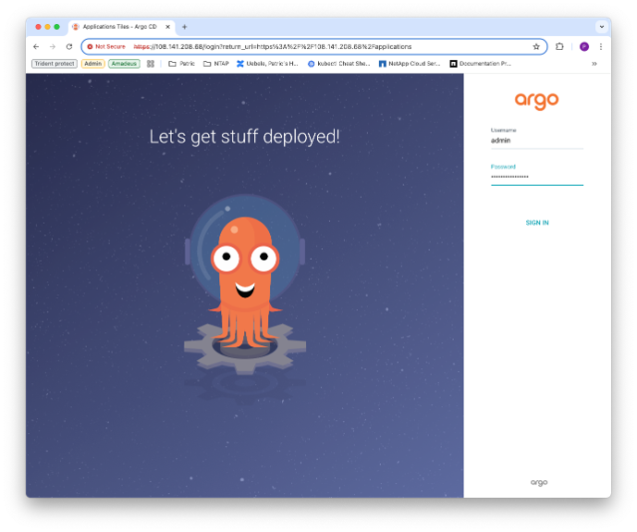Bookmark this page with the star icon
Viewport: 637px width, 532px height.
(x=536, y=47)
